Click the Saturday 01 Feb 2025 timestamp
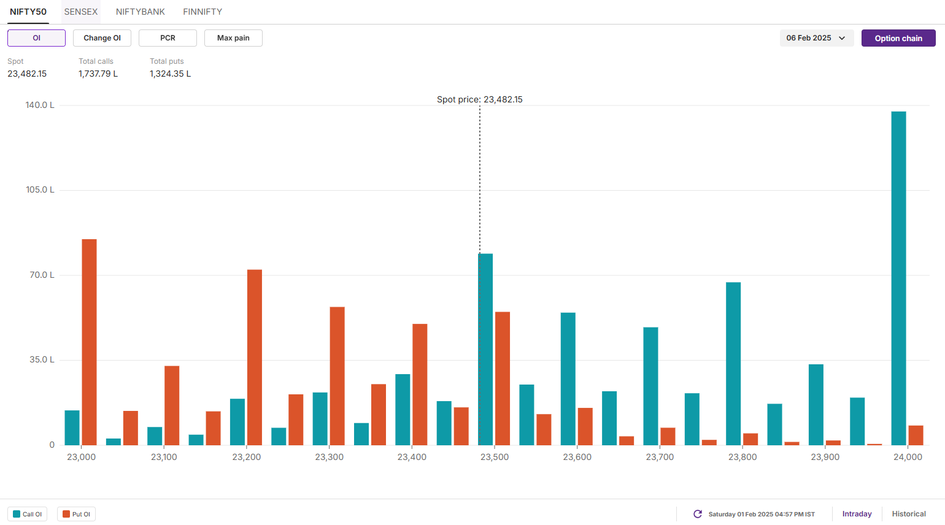The height and width of the screenshot is (525, 945). click(x=762, y=514)
